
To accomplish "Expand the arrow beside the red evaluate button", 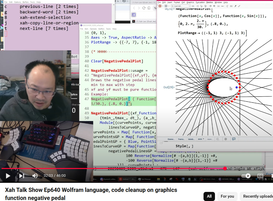I will (162, 6).
